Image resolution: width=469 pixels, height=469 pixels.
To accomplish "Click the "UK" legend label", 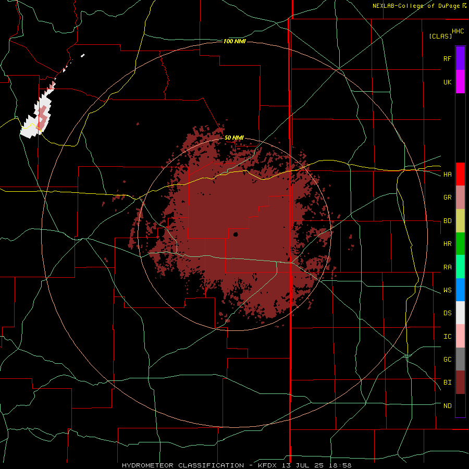I will coord(447,82).
